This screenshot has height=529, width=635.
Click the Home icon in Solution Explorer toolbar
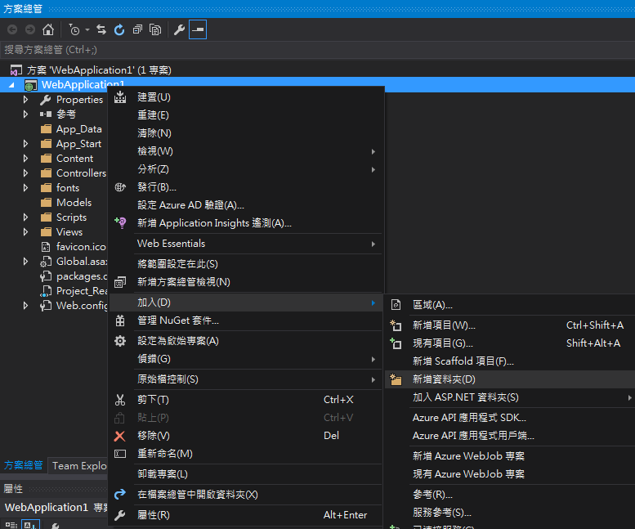coord(48,29)
